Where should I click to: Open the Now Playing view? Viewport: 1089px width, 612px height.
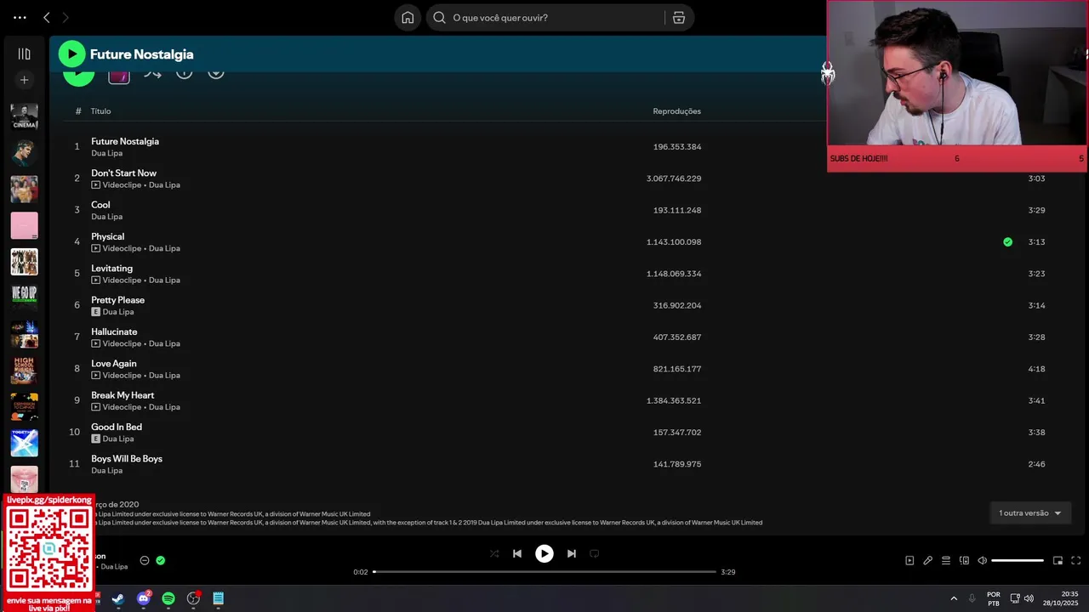click(x=909, y=561)
